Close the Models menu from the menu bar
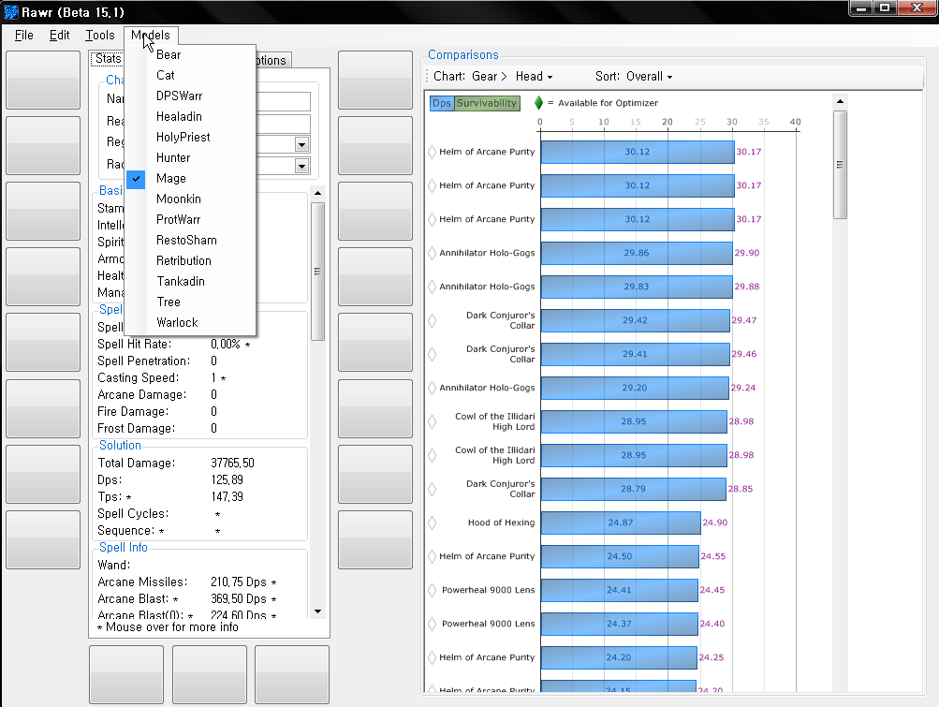Viewport: 939px width, 707px height. [151, 36]
